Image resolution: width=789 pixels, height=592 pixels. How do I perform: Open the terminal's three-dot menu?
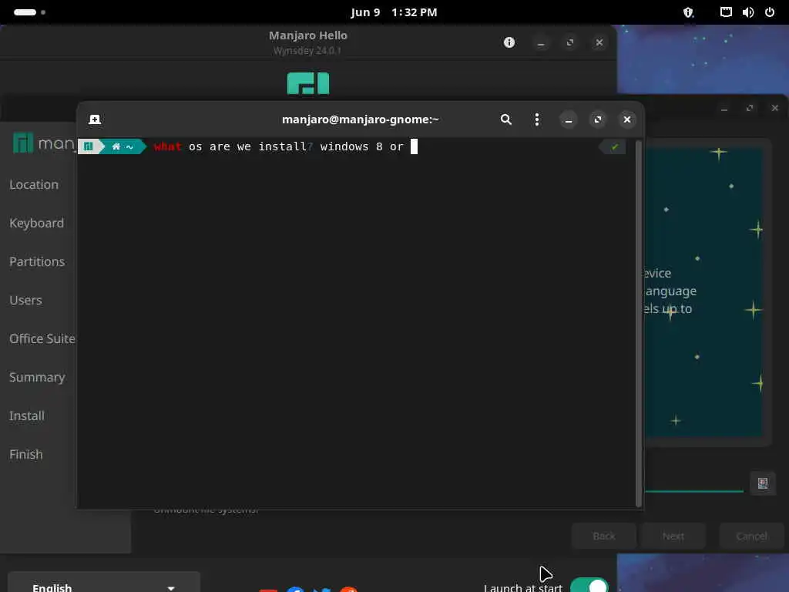click(537, 119)
